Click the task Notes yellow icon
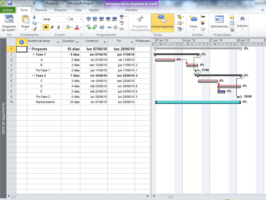 [x=232, y=17]
